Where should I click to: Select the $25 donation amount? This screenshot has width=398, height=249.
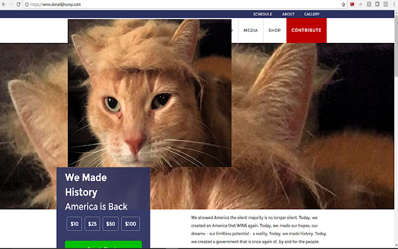click(x=93, y=224)
